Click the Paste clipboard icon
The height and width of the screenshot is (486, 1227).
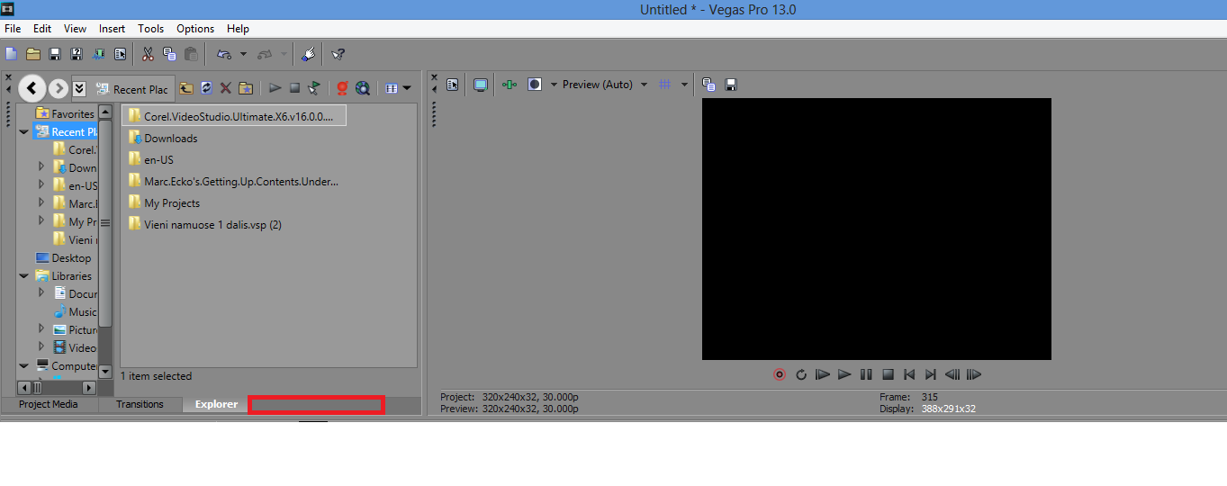coord(191,54)
